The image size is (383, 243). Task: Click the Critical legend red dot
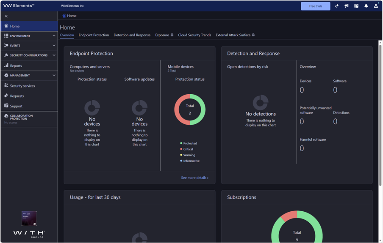click(x=181, y=149)
